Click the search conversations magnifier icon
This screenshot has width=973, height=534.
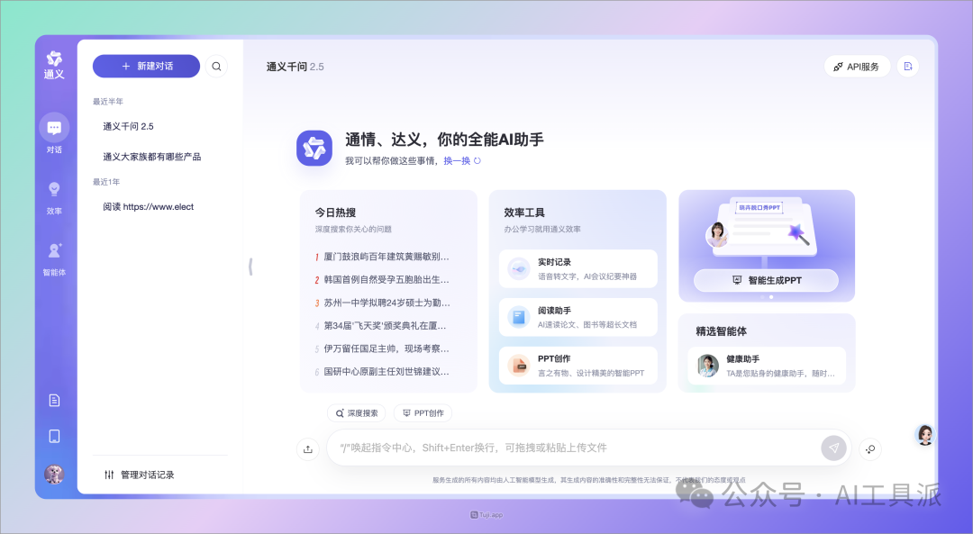(x=216, y=67)
